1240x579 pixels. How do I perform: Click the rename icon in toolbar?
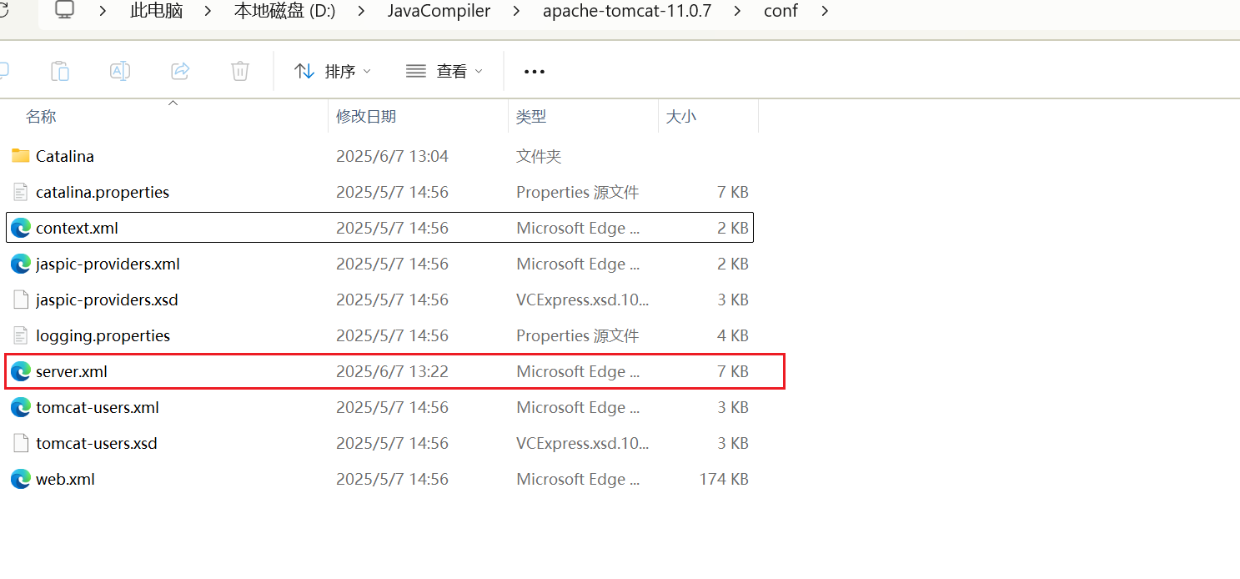[120, 71]
